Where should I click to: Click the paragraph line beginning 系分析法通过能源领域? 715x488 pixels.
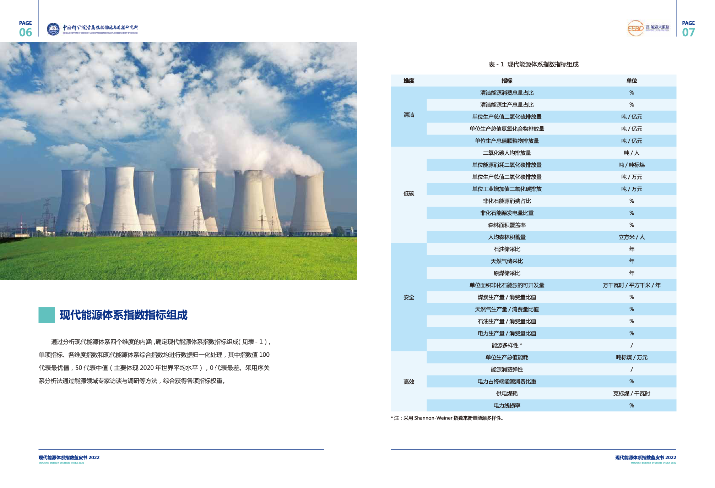pos(132,381)
